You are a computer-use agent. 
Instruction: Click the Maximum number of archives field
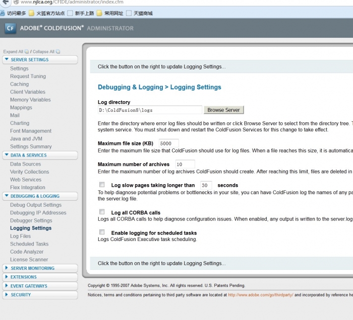[185, 165]
